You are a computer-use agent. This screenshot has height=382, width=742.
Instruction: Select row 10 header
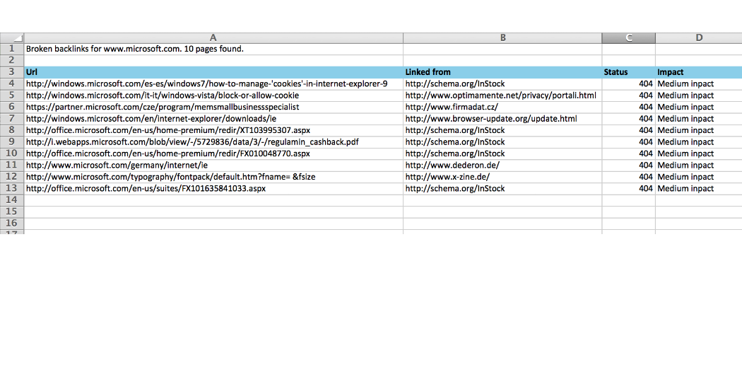point(12,154)
